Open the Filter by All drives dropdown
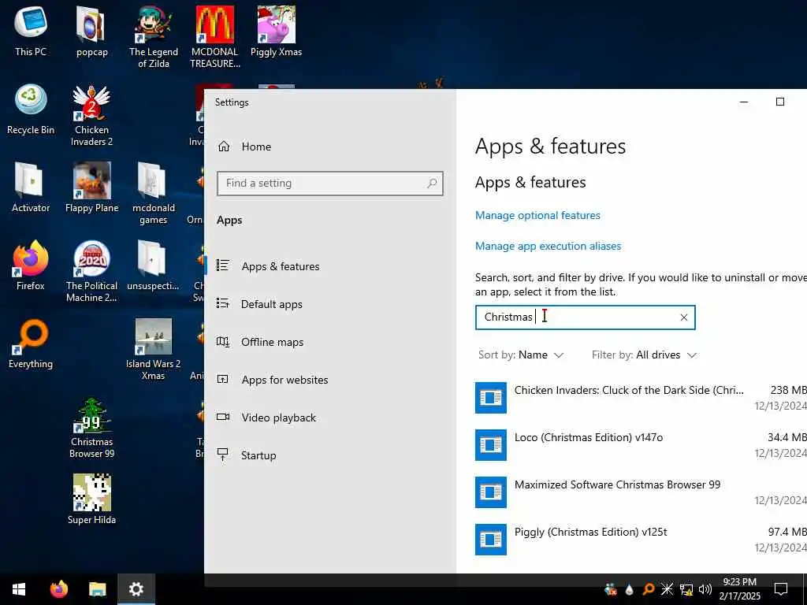This screenshot has width=807, height=605. click(644, 355)
